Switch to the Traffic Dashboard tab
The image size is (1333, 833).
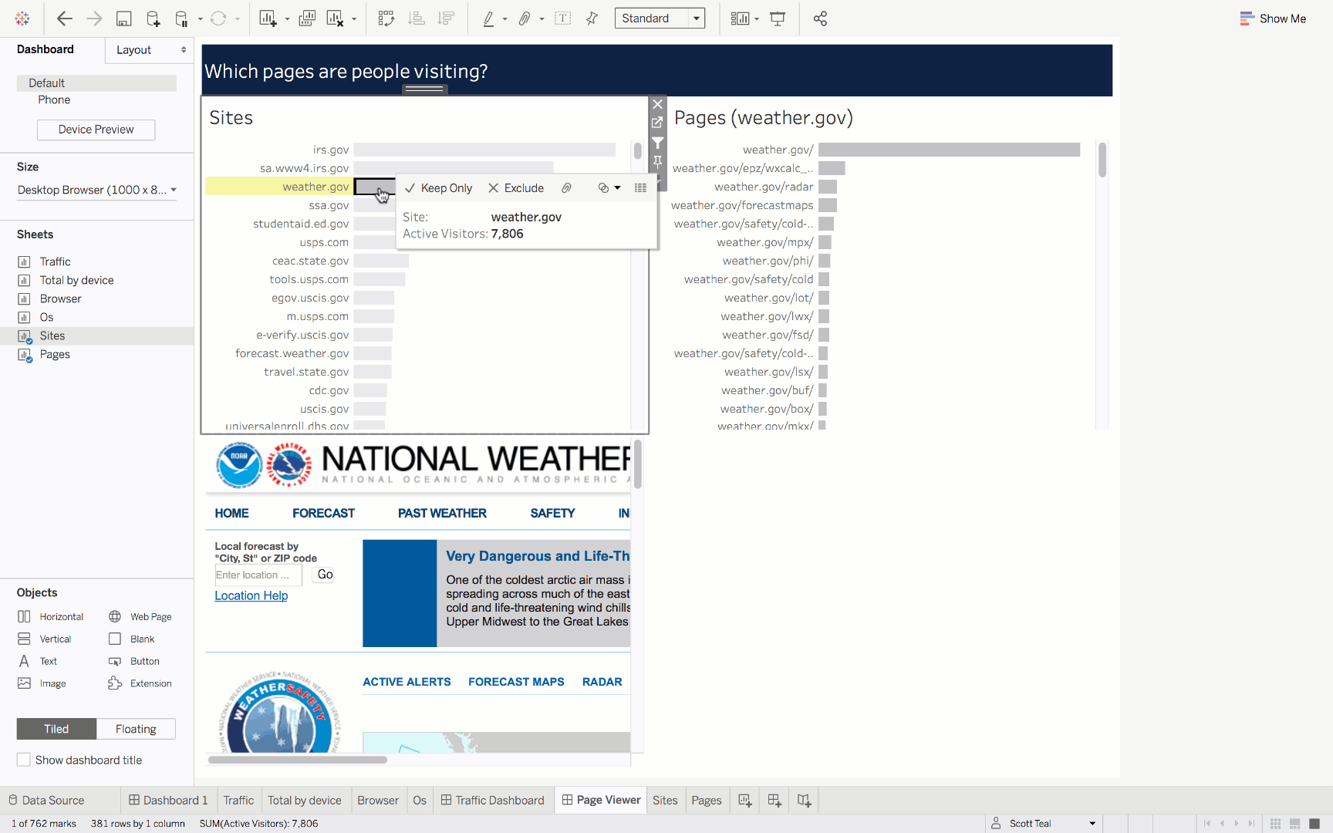[x=493, y=801]
